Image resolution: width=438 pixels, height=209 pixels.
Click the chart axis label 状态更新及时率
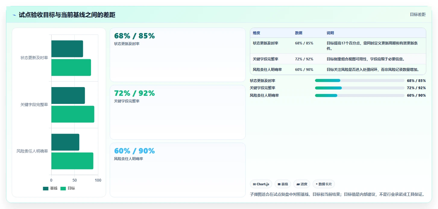coord(34,58)
